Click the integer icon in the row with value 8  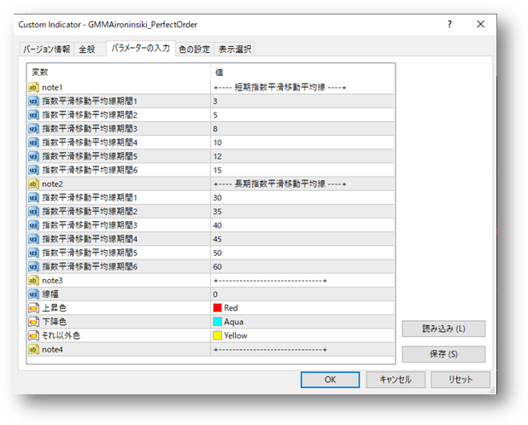pyautogui.click(x=33, y=129)
